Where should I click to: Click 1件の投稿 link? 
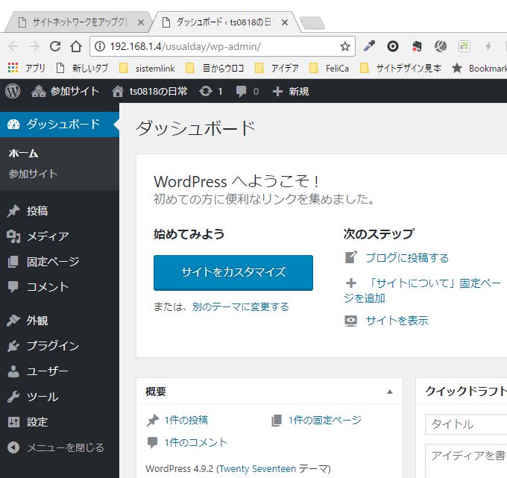point(186,420)
